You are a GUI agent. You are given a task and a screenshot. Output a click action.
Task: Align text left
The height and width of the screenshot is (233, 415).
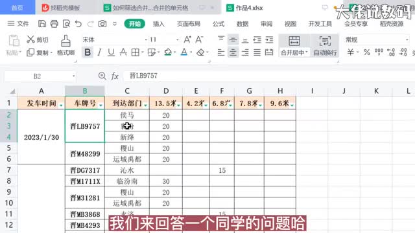tap(221, 52)
